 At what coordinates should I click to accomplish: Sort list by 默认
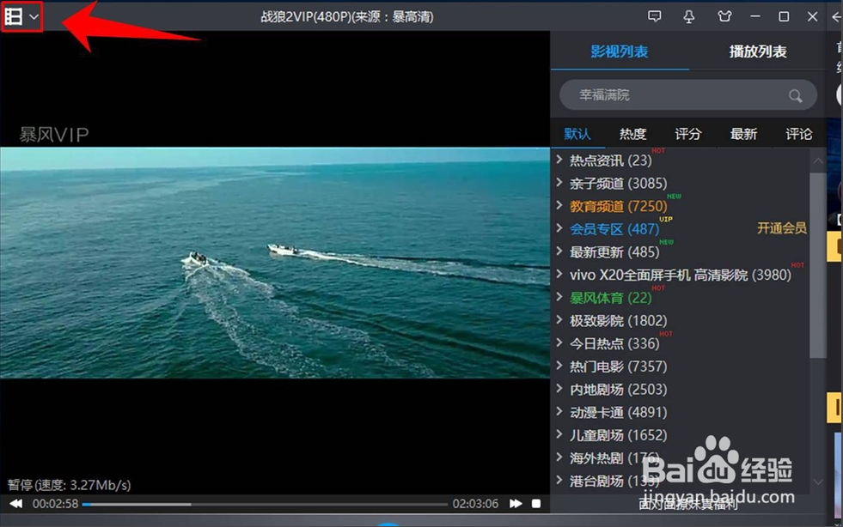[x=577, y=134]
